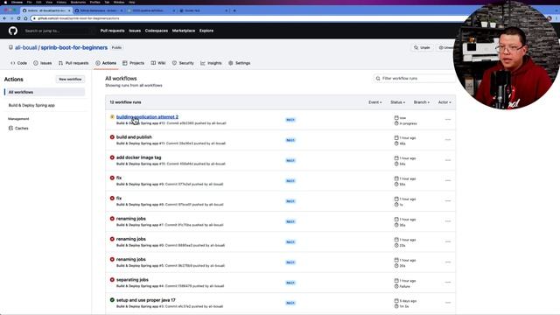Click success status icon of java 17 run
560x315 pixels.
click(x=112, y=300)
